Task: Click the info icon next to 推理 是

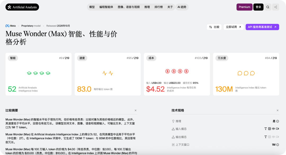Action: [x=278, y=121]
